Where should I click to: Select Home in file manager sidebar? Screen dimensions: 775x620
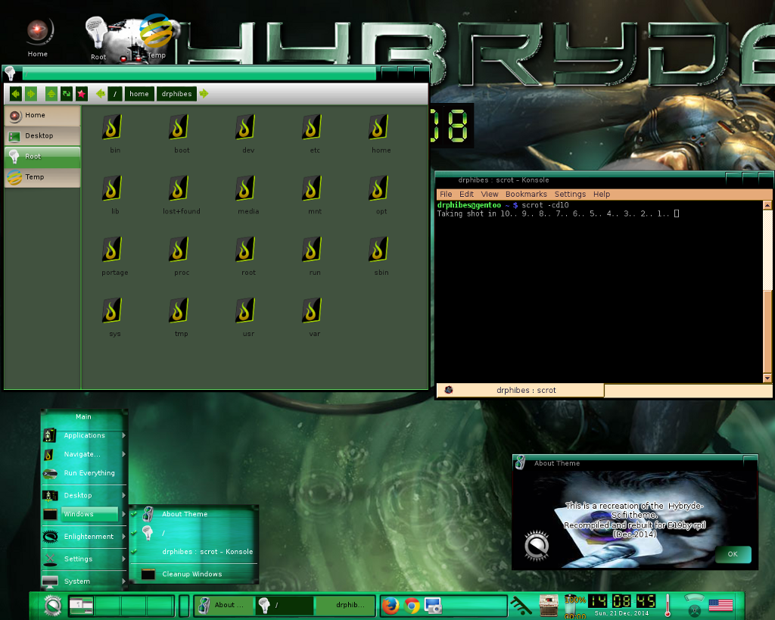(42, 116)
